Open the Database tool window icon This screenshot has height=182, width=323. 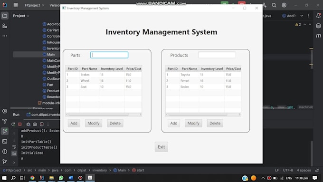point(318,26)
